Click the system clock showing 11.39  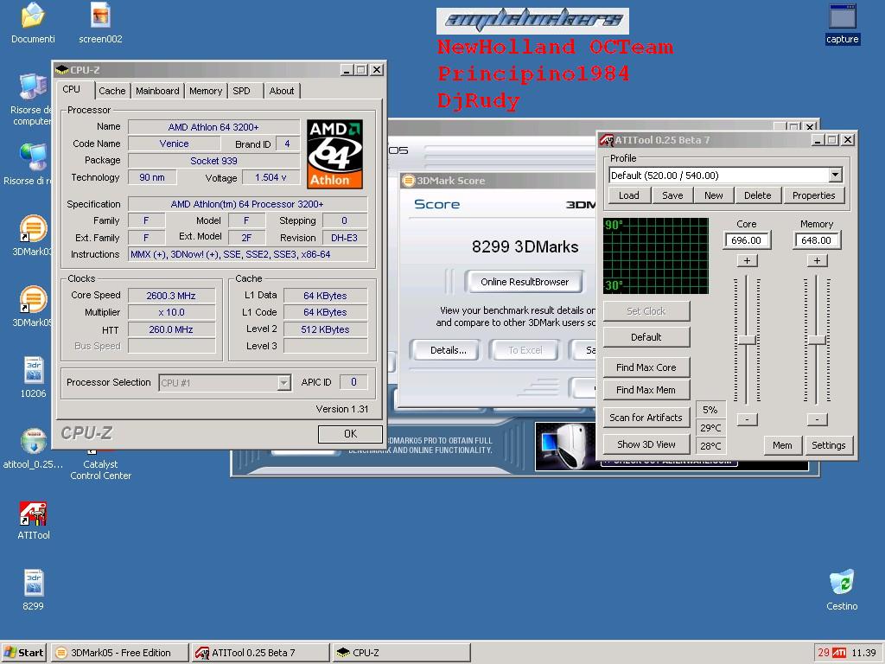pos(863,653)
